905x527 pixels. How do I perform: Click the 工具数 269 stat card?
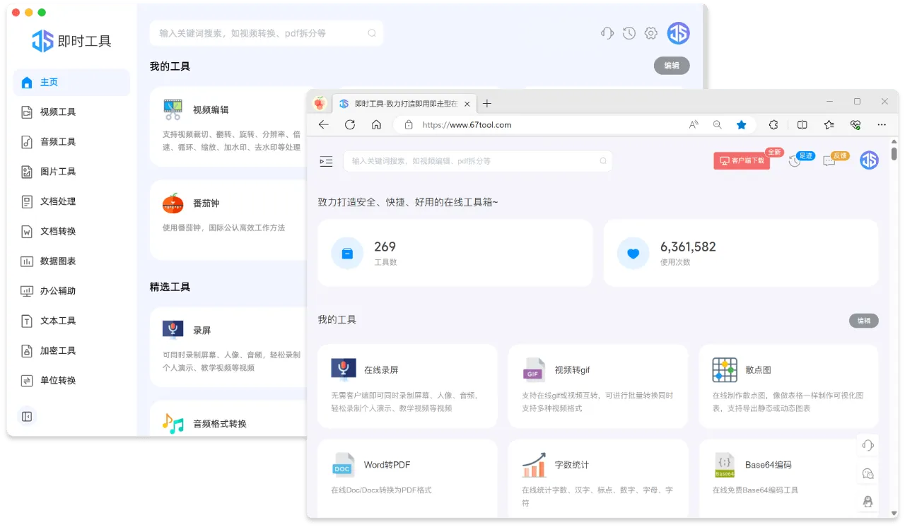coord(455,253)
